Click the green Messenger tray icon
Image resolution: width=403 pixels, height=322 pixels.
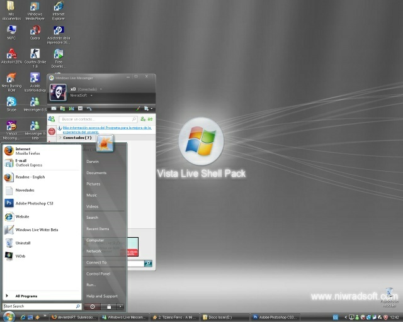click(357, 318)
